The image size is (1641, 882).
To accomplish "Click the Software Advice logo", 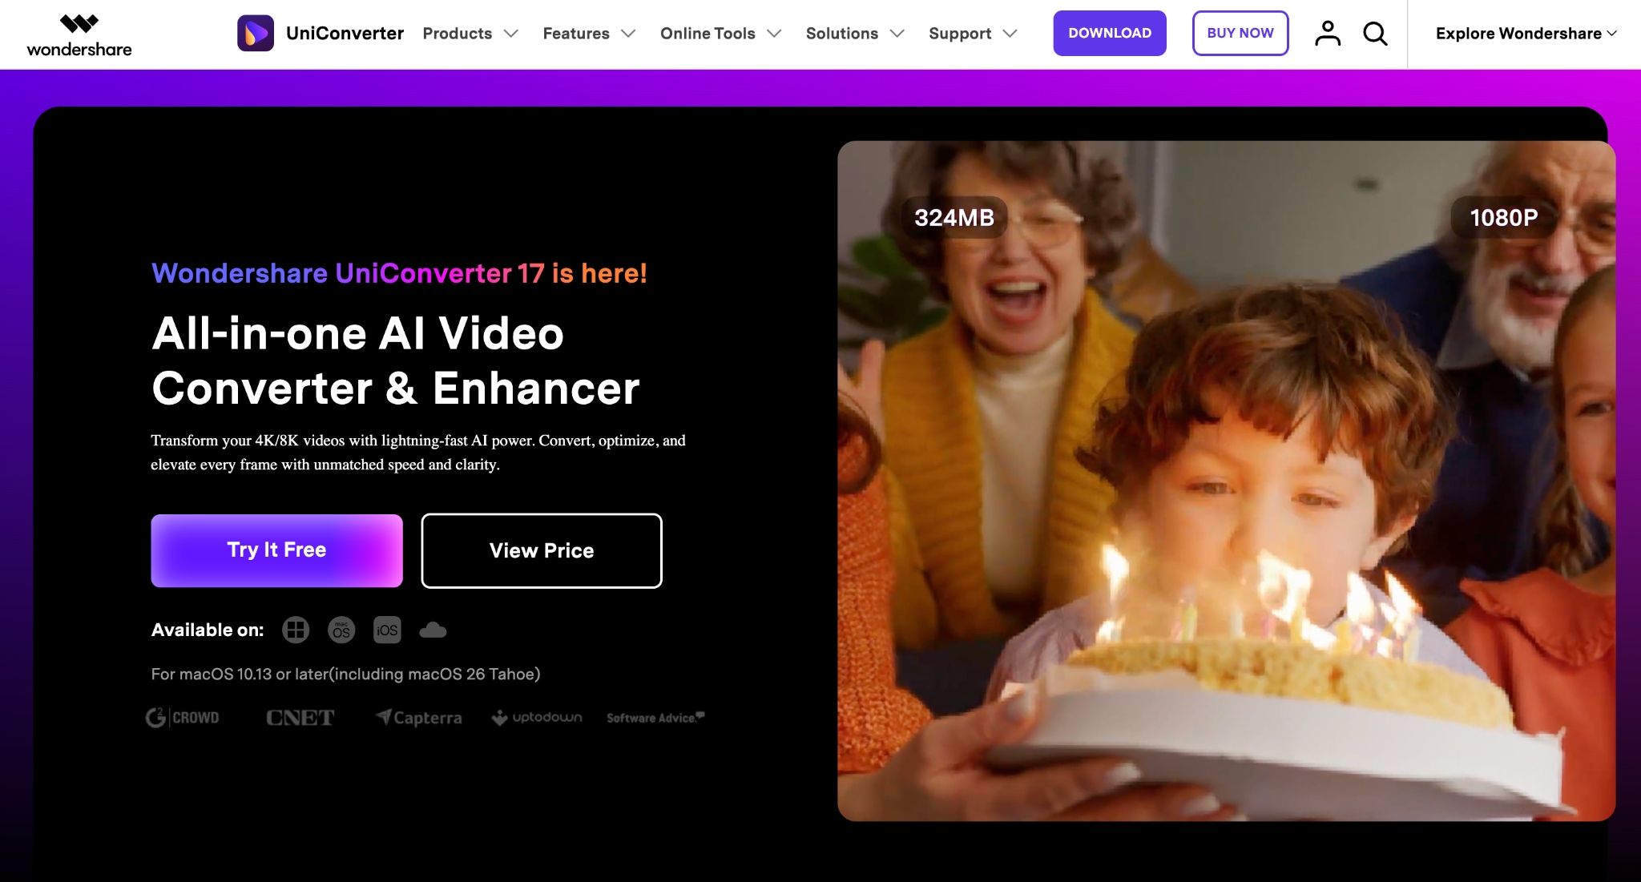I will (x=655, y=718).
